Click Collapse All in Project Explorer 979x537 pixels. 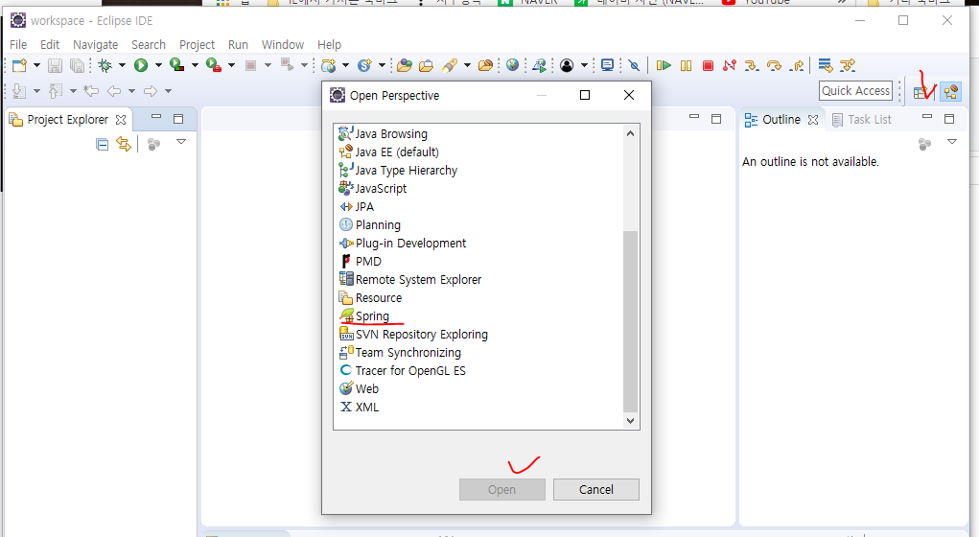coord(103,145)
